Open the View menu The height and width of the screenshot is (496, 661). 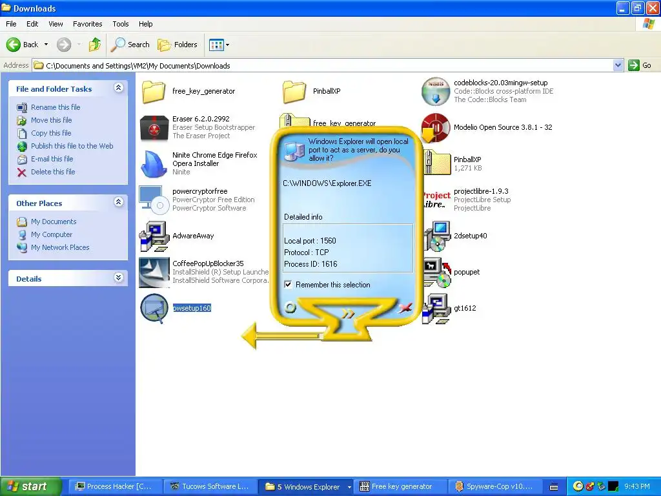[x=56, y=24]
